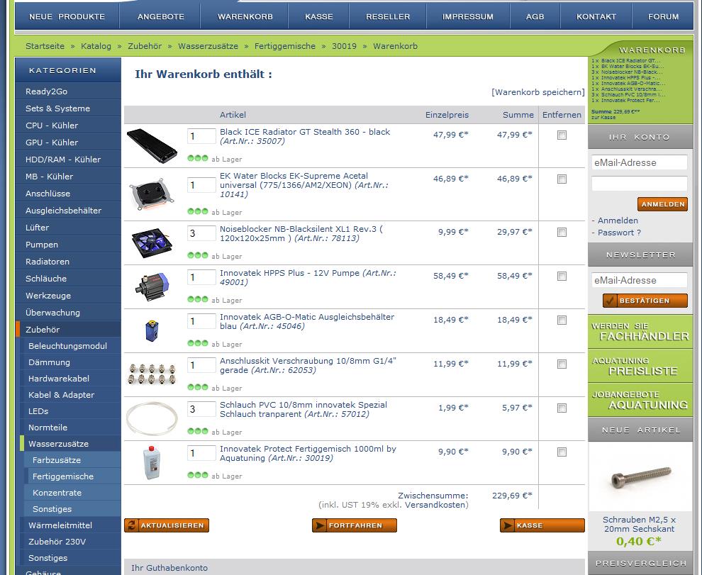Click the Warenkorb speichern link

537,92
